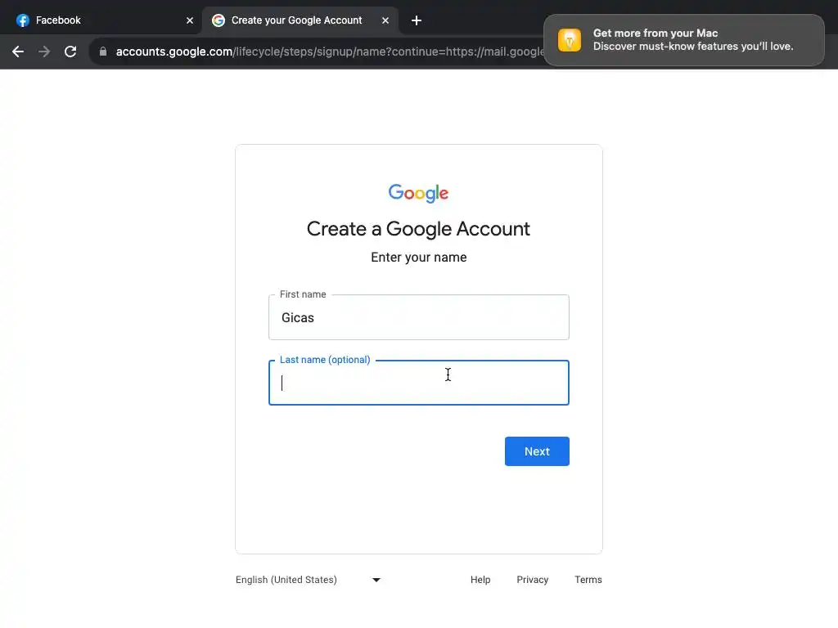Click the Create a Google Account heading
This screenshot has width=838, height=628.
pyautogui.click(x=418, y=229)
